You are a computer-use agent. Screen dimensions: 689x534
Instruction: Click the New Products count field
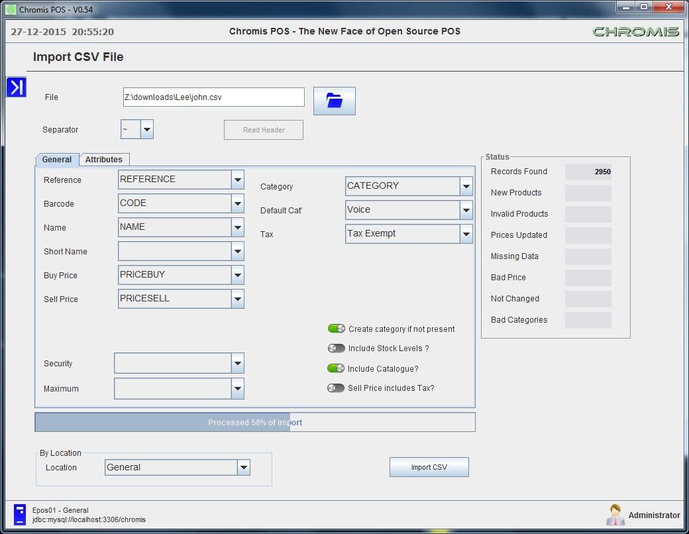tap(588, 193)
